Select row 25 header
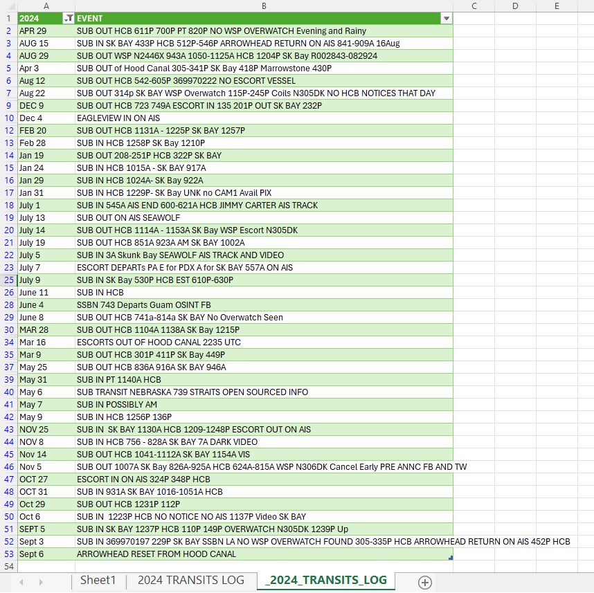 pos(8,280)
